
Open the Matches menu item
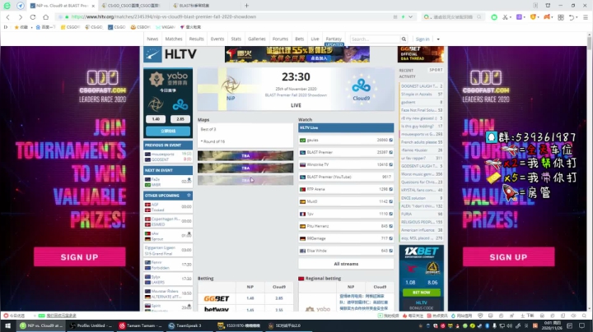tap(174, 39)
